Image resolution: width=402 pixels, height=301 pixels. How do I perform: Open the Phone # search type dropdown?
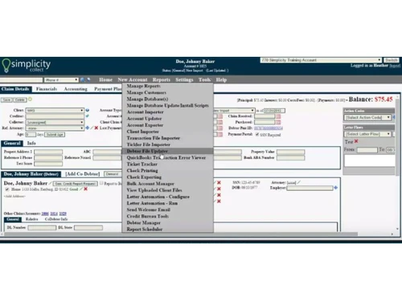point(61,79)
